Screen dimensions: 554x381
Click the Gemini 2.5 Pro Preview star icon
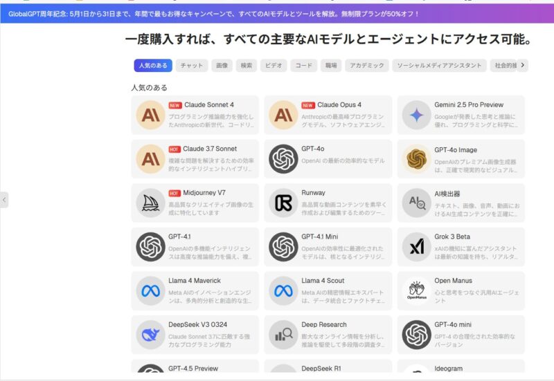417,115
